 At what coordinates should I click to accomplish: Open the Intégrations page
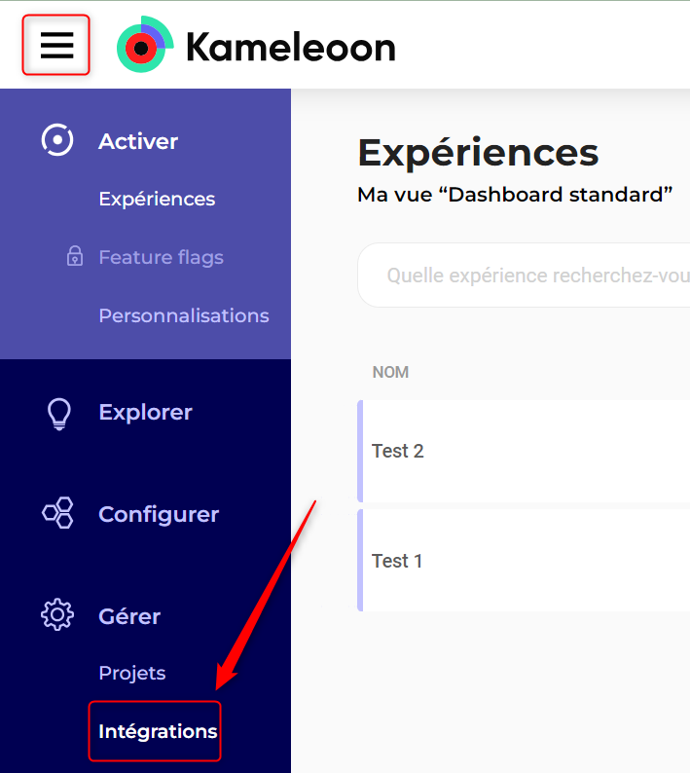point(158,731)
